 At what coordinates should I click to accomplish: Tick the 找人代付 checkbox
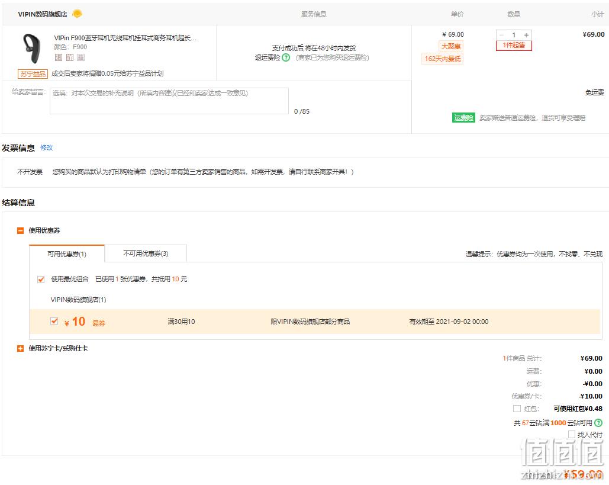572,435
